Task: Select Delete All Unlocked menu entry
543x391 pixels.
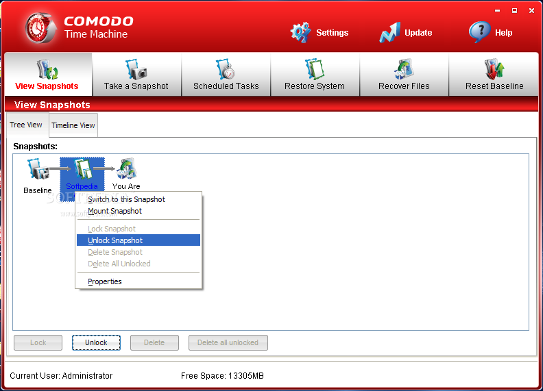Action: (138, 264)
